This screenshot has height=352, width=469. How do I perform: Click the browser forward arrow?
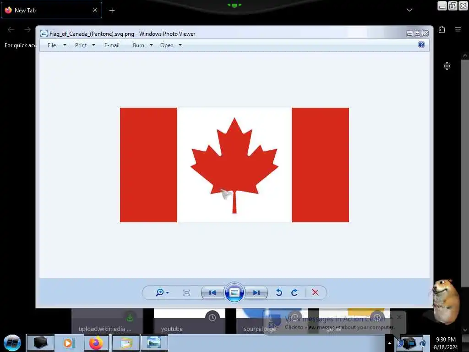point(27,29)
